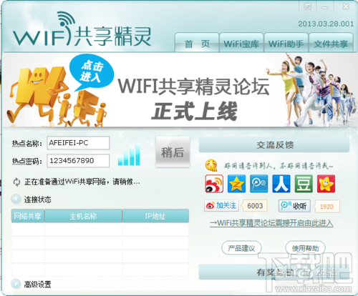This screenshot has height=296, width=358.
Task: Click the refresh spinner status icon
Action: coord(16,182)
